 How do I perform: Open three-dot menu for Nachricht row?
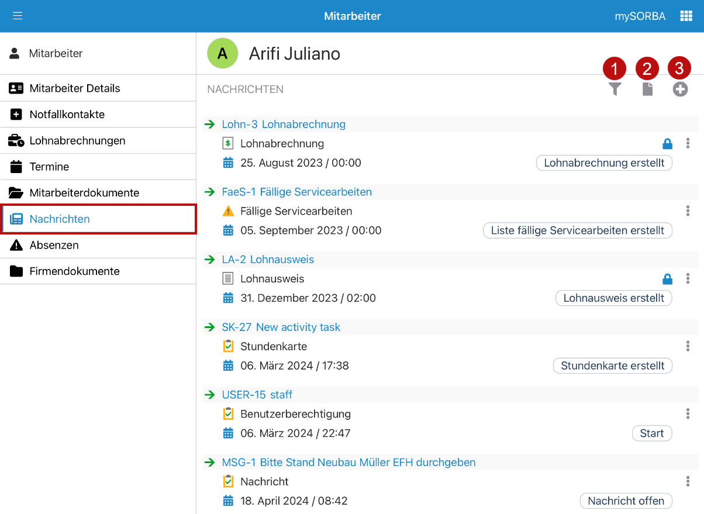pos(688,482)
